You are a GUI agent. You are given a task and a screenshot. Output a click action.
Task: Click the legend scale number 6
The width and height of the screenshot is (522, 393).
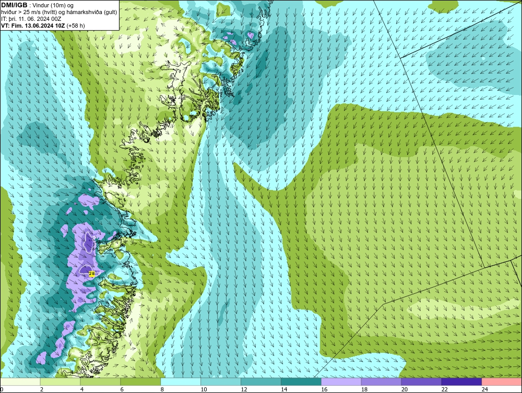coord(122,389)
